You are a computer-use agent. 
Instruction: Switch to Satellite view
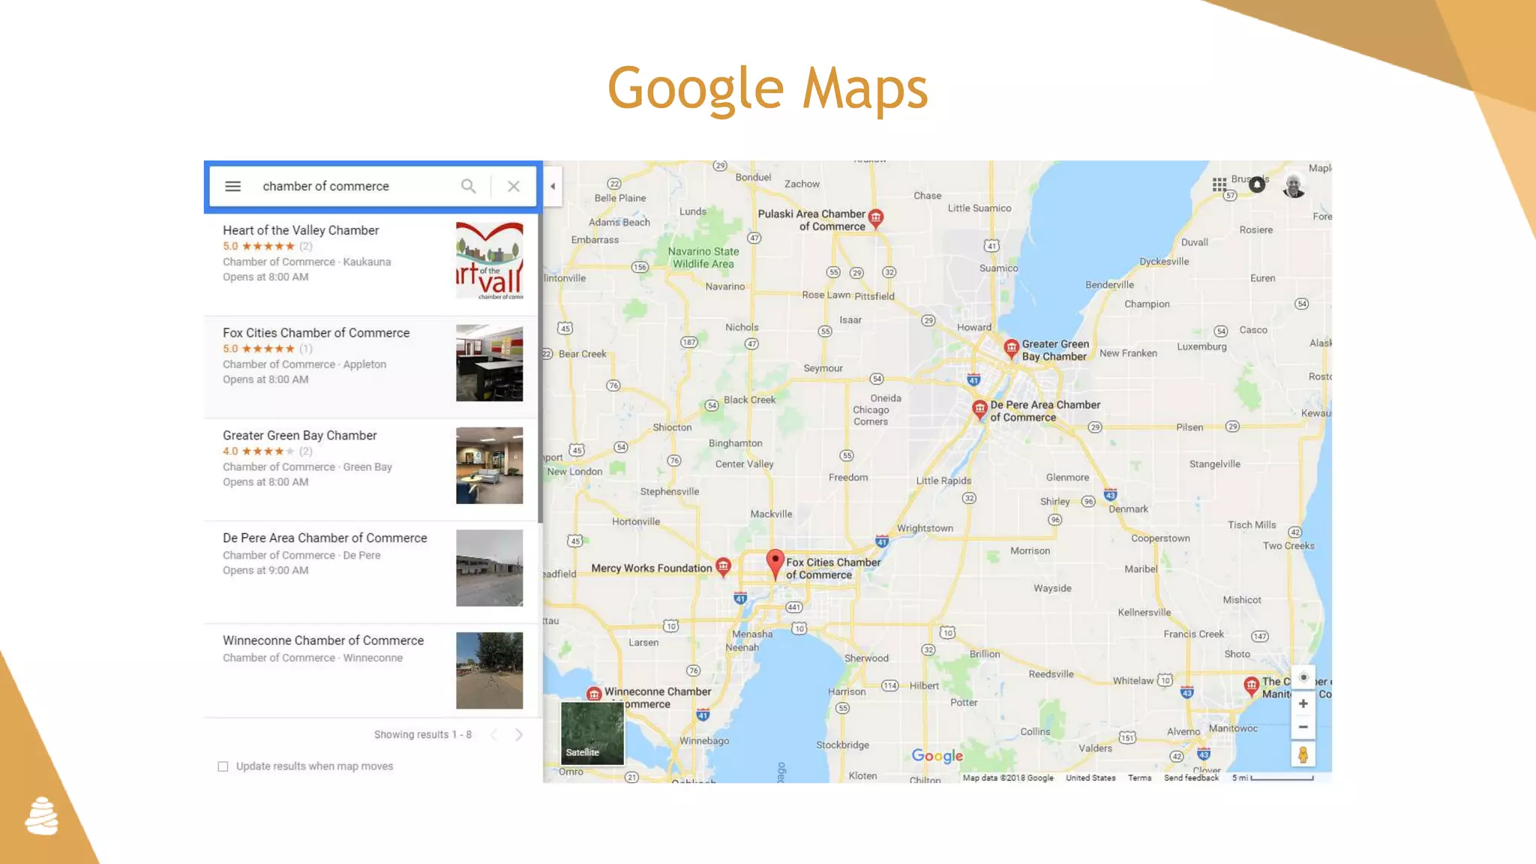click(x=592, y=733)
